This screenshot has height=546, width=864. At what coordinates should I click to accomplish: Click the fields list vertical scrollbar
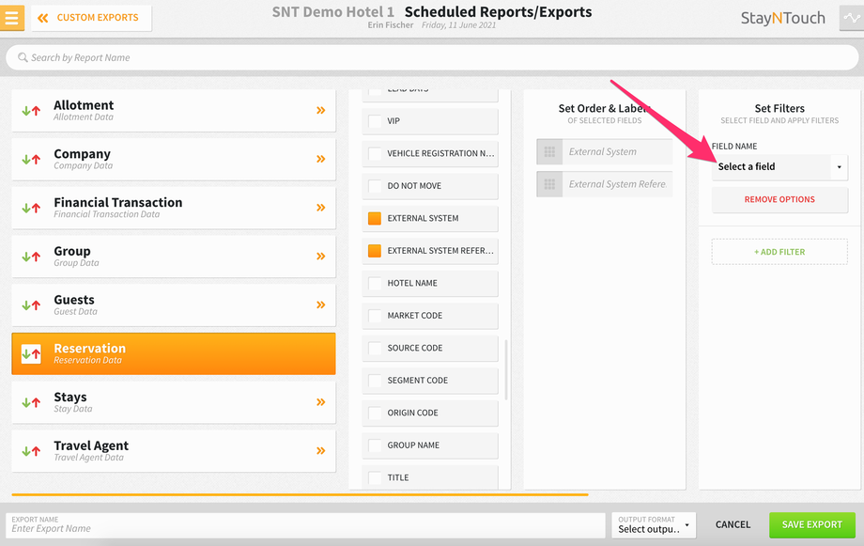coord(506,369)
